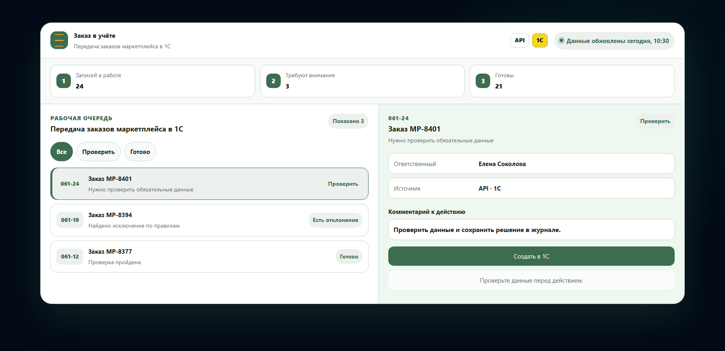Viewport: 725px width, 351px height.
Task: Open the Заказ MP-8394 queue row
Action: point(209,220)
